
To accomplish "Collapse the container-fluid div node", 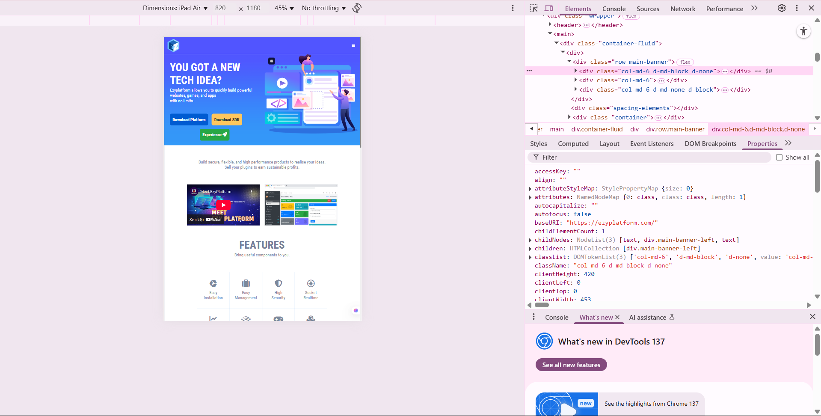I will [557, 43].
